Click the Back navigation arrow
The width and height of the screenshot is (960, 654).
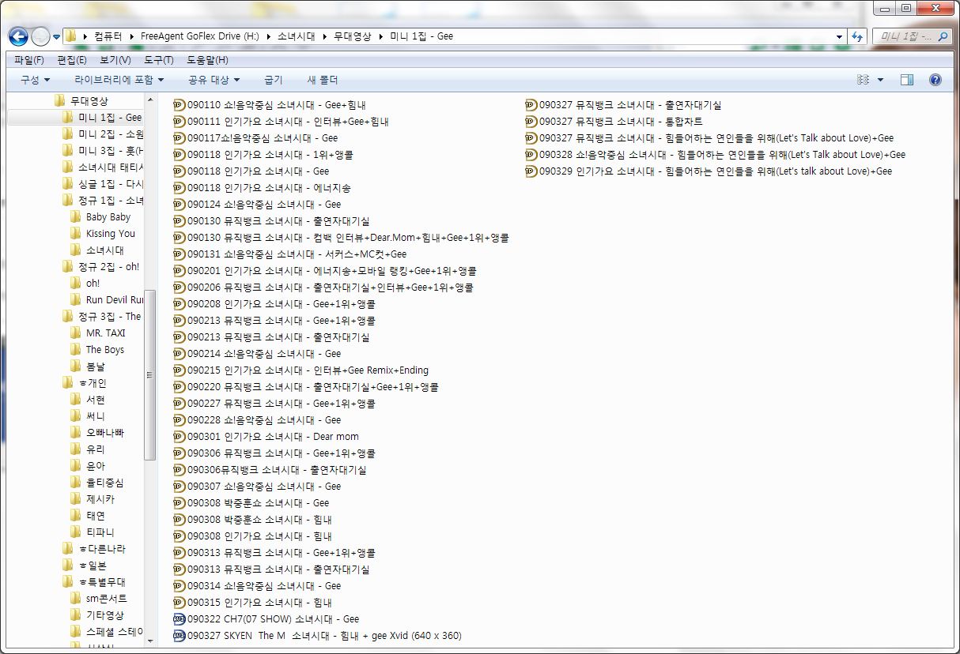17,36
